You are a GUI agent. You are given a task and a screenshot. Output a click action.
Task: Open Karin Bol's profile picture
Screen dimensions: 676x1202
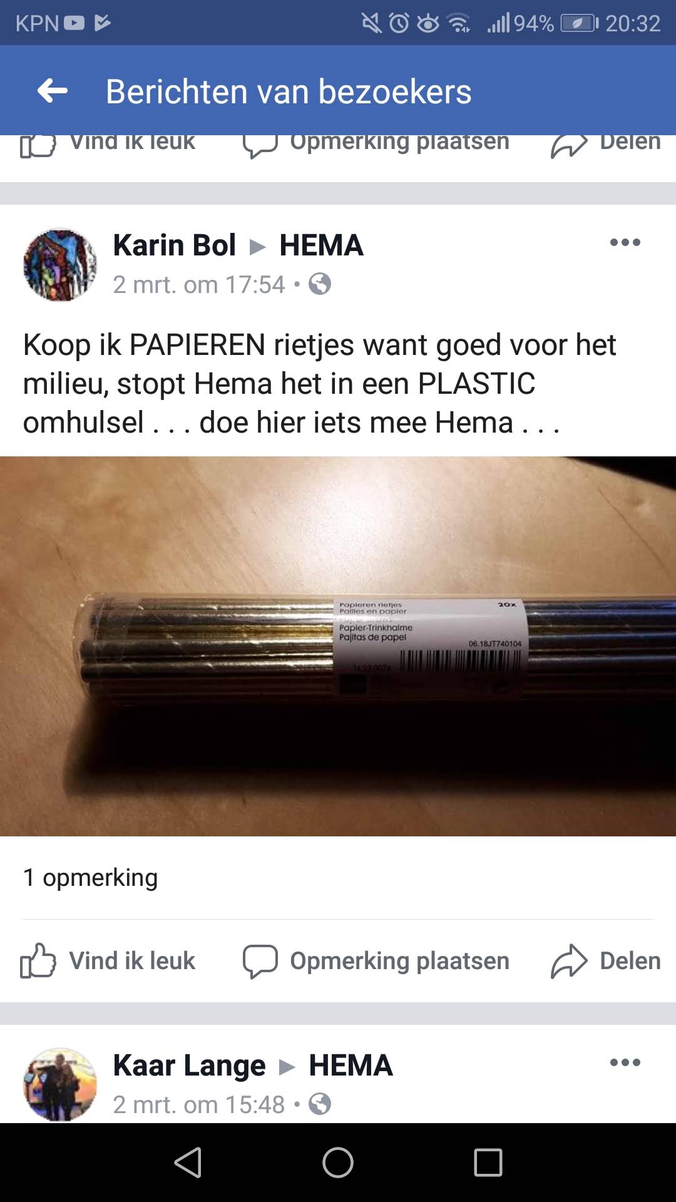point(60,264)
